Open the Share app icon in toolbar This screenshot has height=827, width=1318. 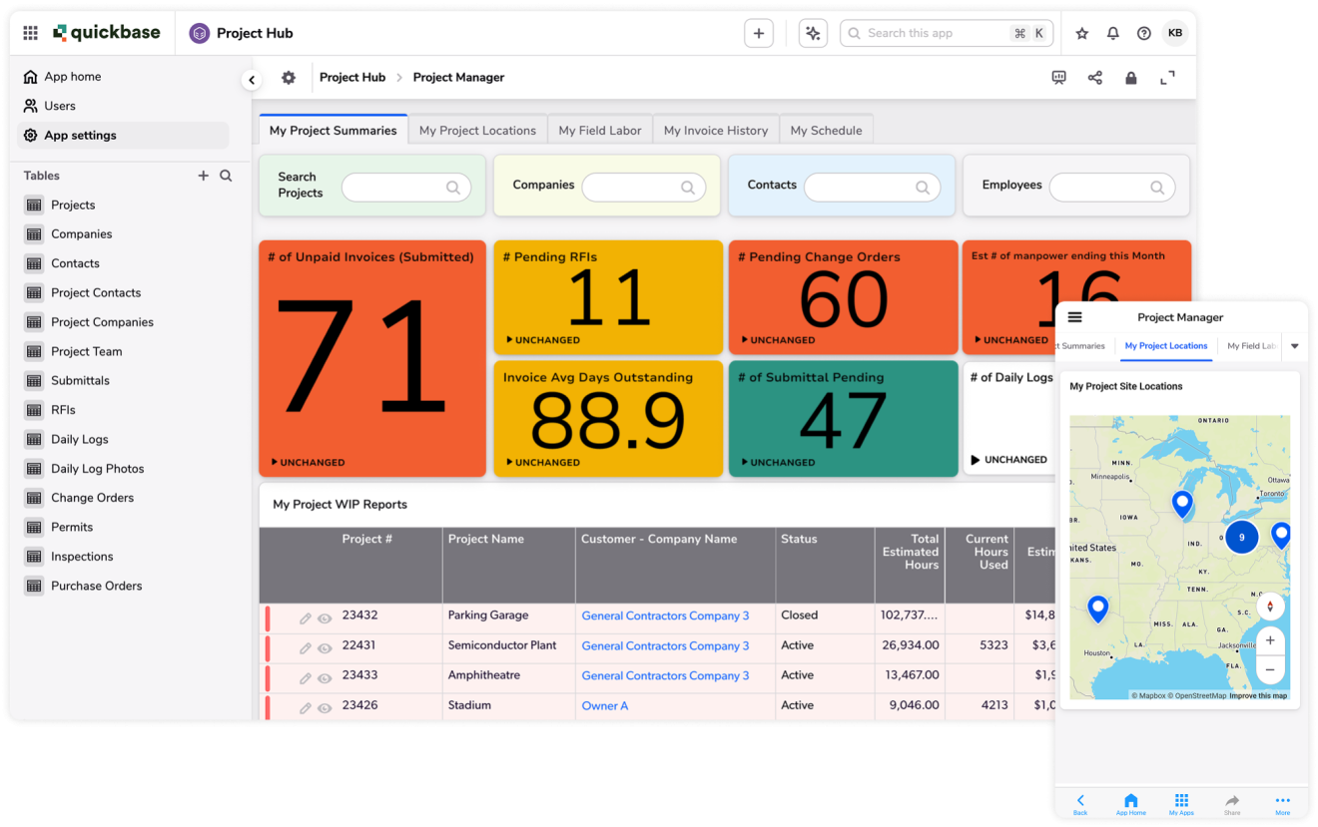pos(1095,77)
